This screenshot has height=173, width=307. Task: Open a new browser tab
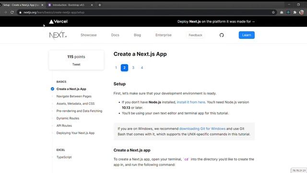(100, 5)
